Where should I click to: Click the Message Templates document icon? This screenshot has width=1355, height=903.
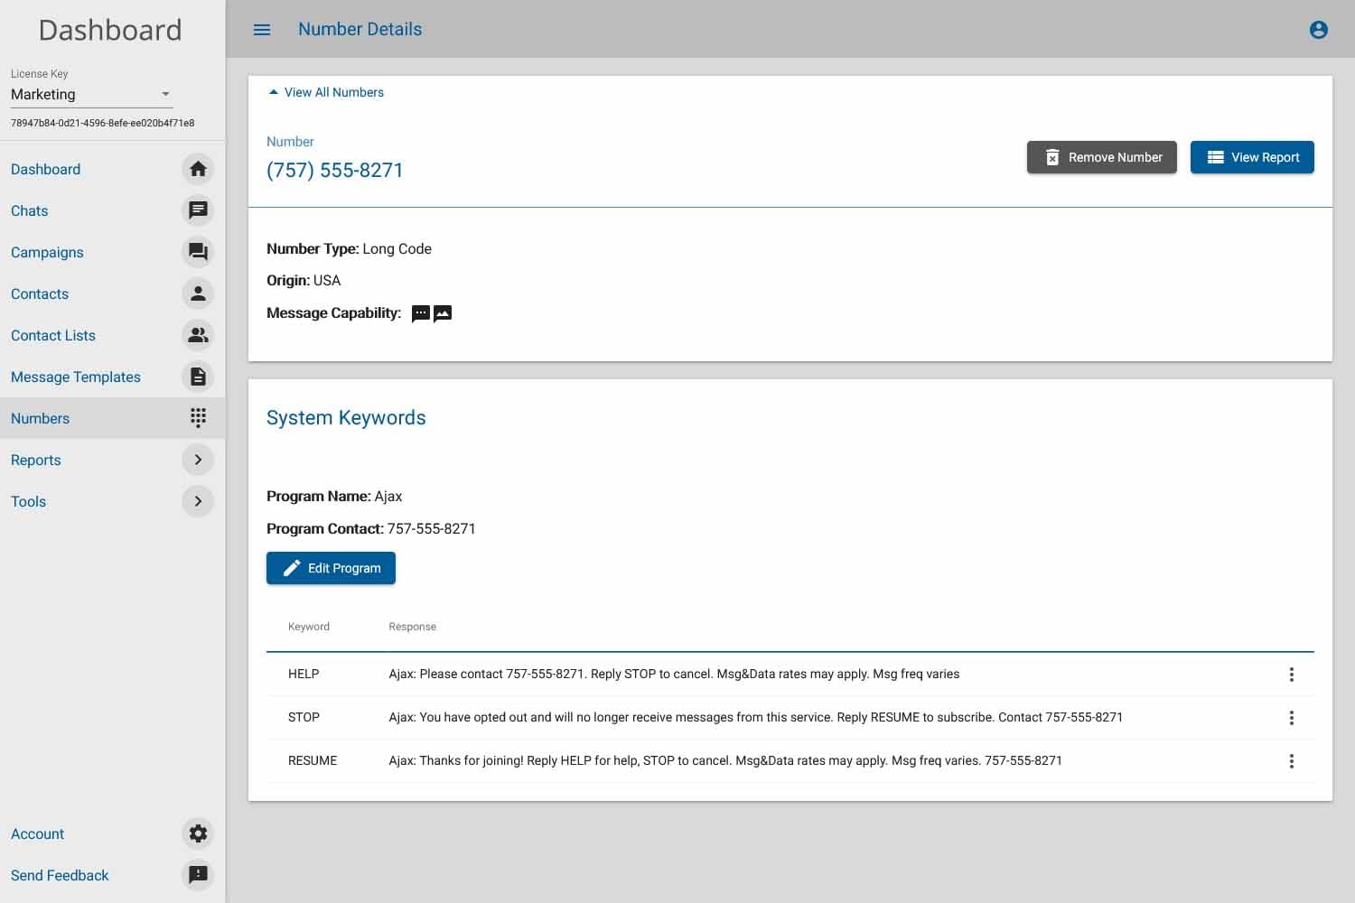point(198,377)
